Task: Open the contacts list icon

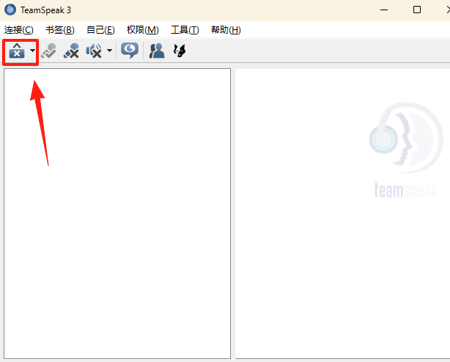Action: (x=157, y=51)
